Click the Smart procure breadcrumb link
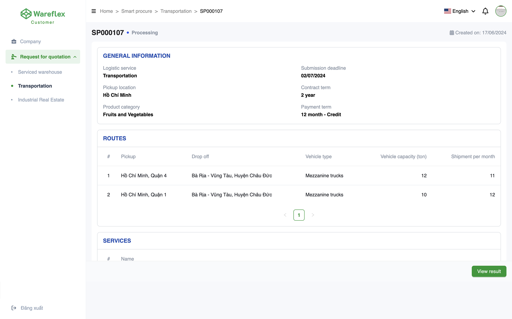512x319 pixels. tap(137, 11)
